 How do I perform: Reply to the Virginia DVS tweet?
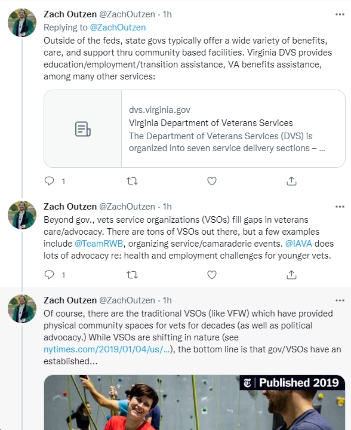point(50,181)
